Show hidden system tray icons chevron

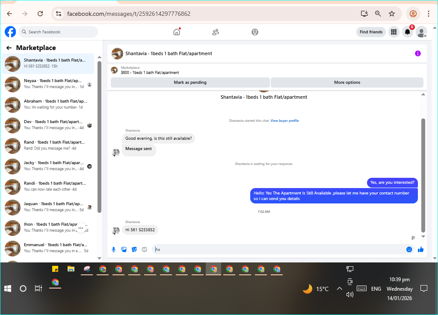pyautogui.click(x=339, y=289)
